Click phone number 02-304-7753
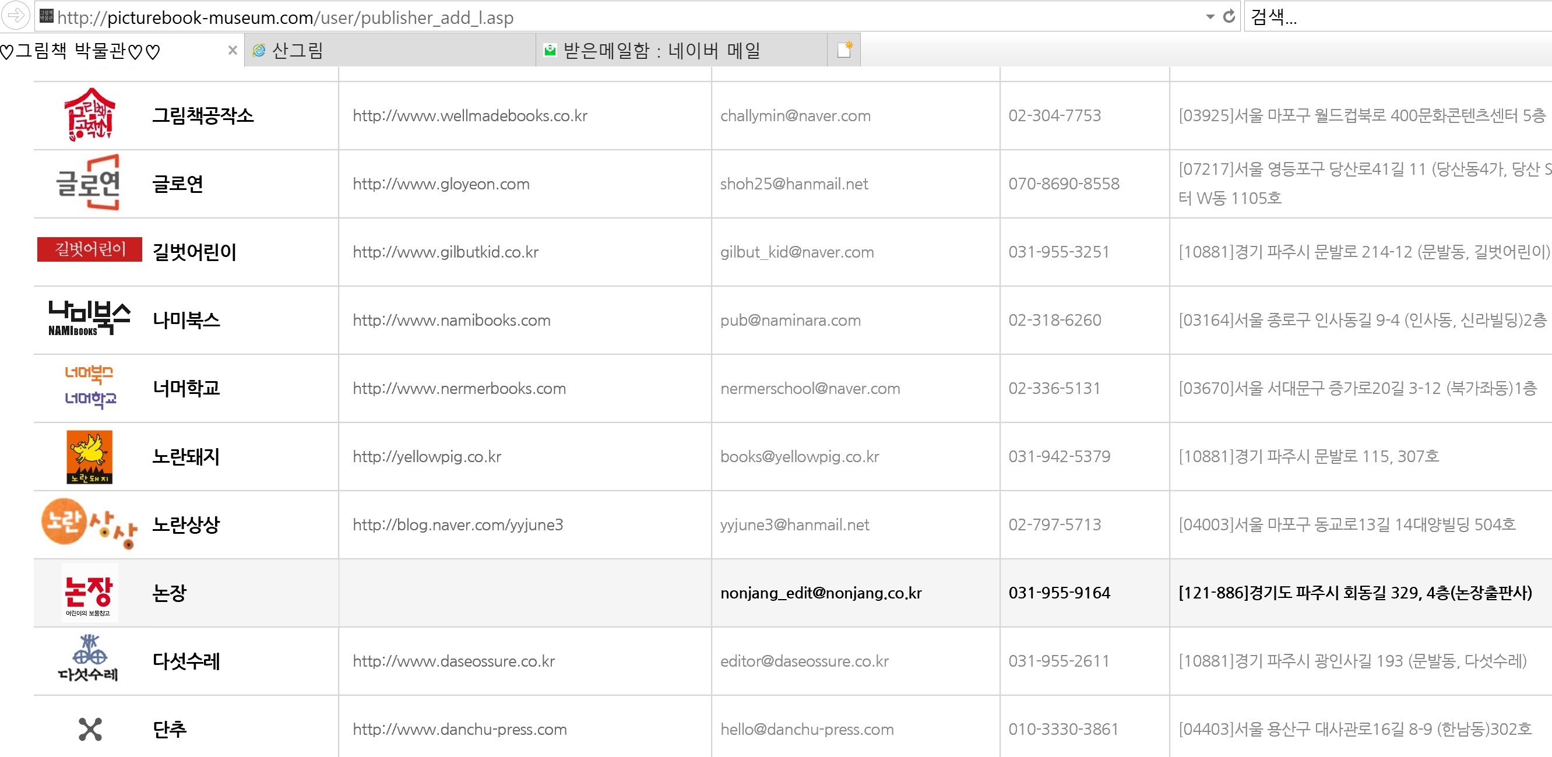 click(1055, 115)
